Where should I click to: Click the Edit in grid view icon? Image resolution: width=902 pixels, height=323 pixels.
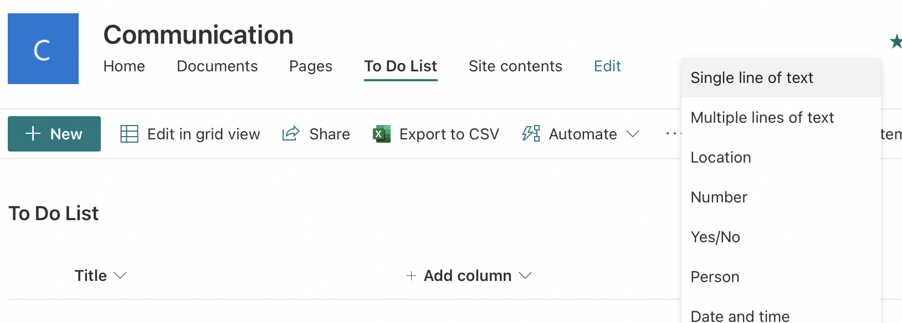pyautogui.click(x=129, y=134)
